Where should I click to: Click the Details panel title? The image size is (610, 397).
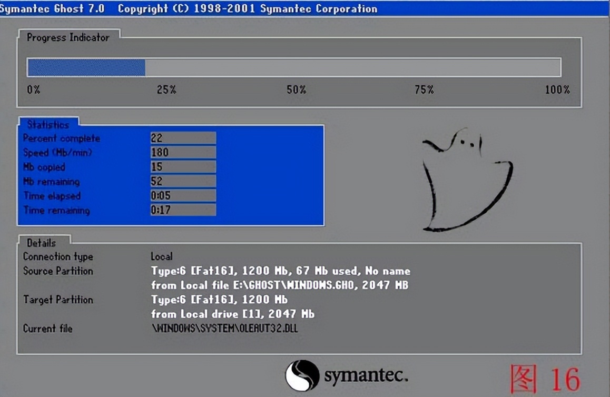tap(41, 243)
